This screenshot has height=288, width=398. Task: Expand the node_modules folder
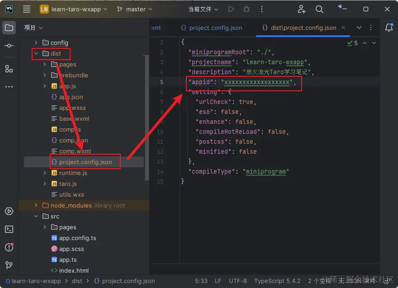click(x=36, y=206)
